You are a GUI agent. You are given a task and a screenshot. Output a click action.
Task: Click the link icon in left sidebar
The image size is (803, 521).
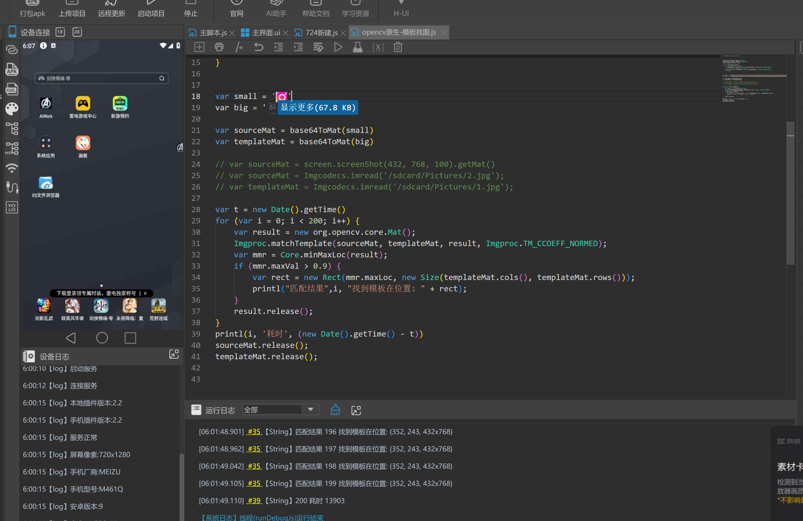[12, 49]
